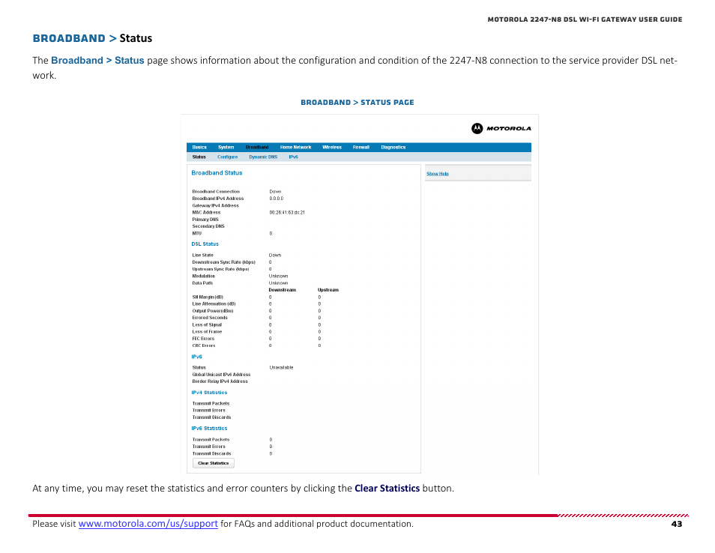Click the Border Relay IPv4 Address label
The height and width of the screenshot is (553, 715).
[220, 381]
